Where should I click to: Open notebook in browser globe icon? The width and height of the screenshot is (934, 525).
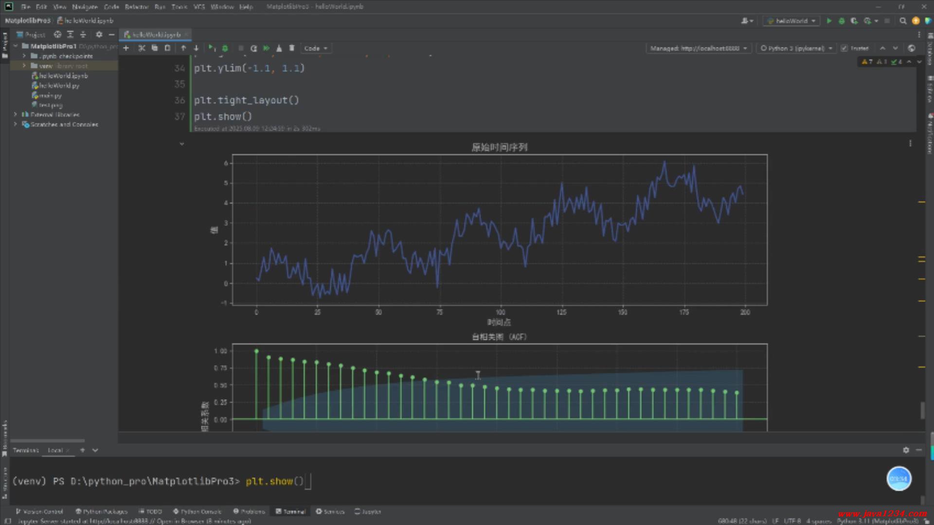click(911, 48)
